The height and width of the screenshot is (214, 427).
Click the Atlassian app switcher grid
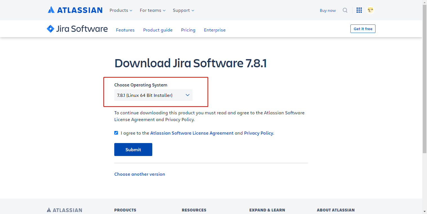[359, 10]
